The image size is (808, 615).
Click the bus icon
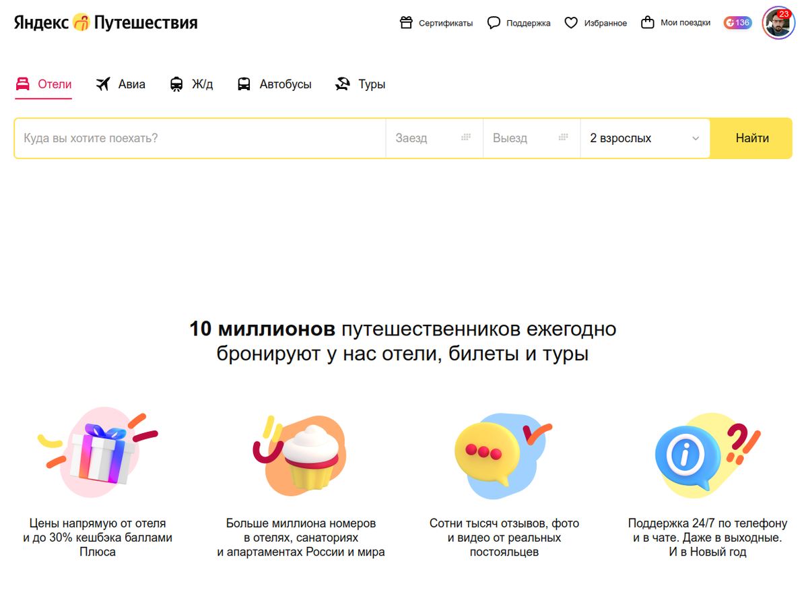pyautogui.click(x=244, y=84)
